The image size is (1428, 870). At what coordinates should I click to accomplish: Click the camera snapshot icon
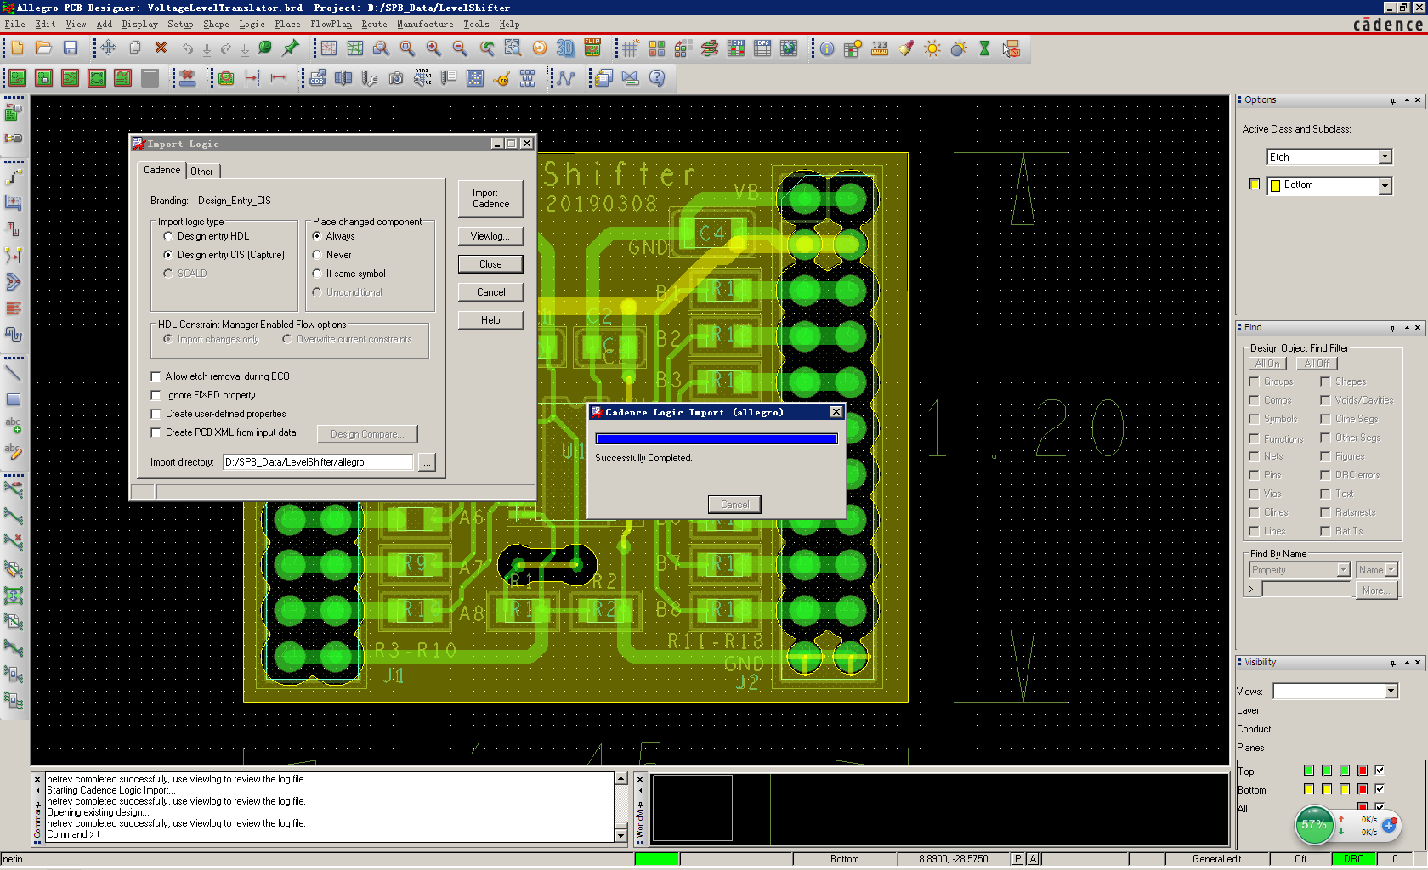(396, 78)
